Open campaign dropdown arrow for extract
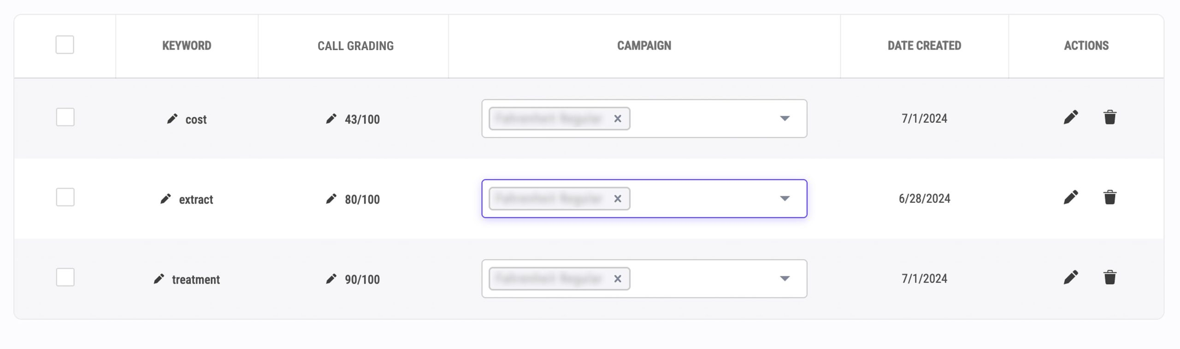 coord(785,199)
